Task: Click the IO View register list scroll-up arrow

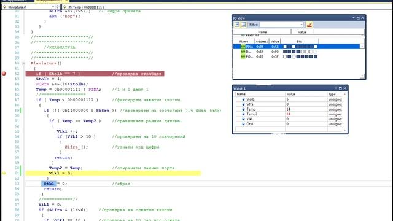Action: (x=362, y=47)
